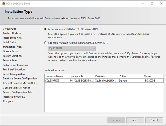
Task: Open the SQLEXPRESS instance dropdown
Action: [72, 49]
